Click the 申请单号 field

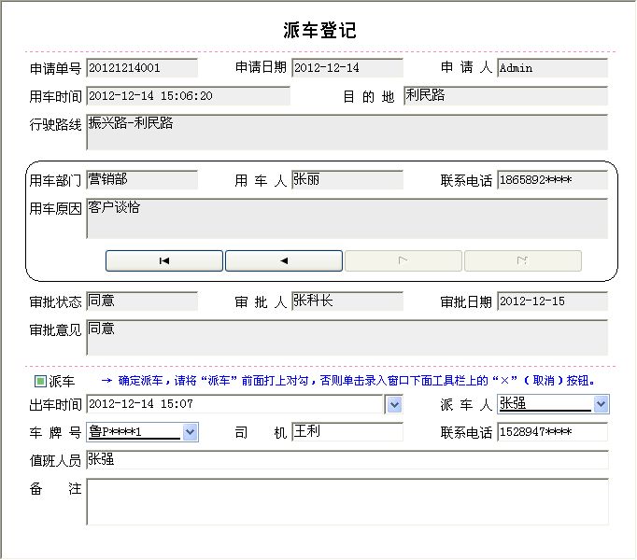click(x=142, y=68)
